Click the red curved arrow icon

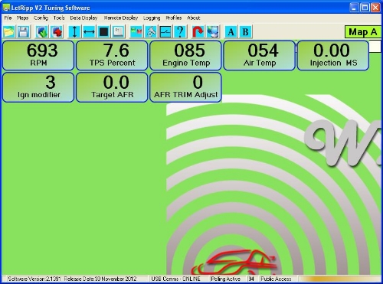[198, 32]
